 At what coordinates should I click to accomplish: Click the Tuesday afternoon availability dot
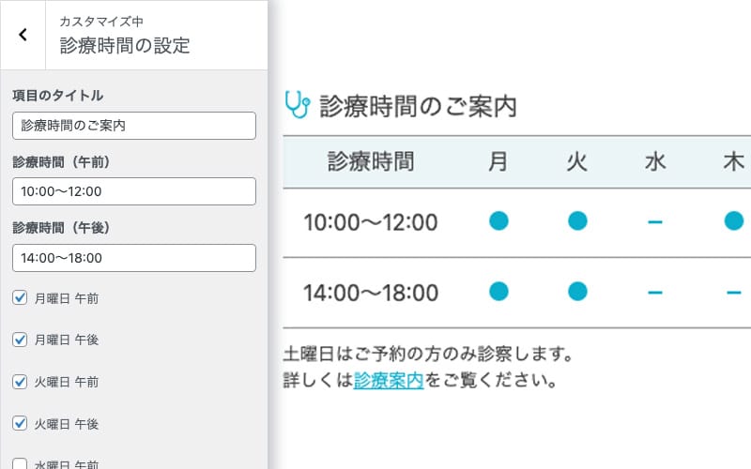pos(577,292)
